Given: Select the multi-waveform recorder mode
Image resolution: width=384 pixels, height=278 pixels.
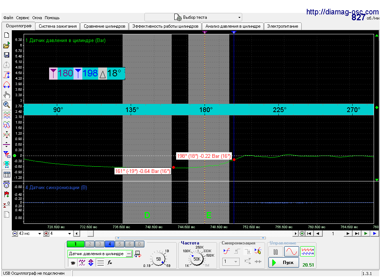Looking at the screenshot, I should pyautogui.click(x=307, y=251).
